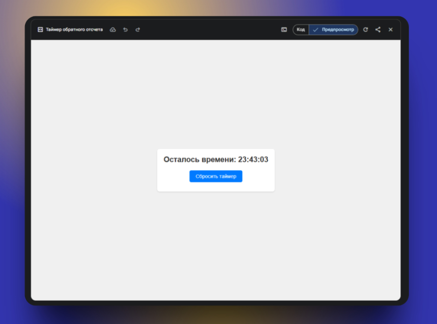Click the cloud save icon

(112, 29)
